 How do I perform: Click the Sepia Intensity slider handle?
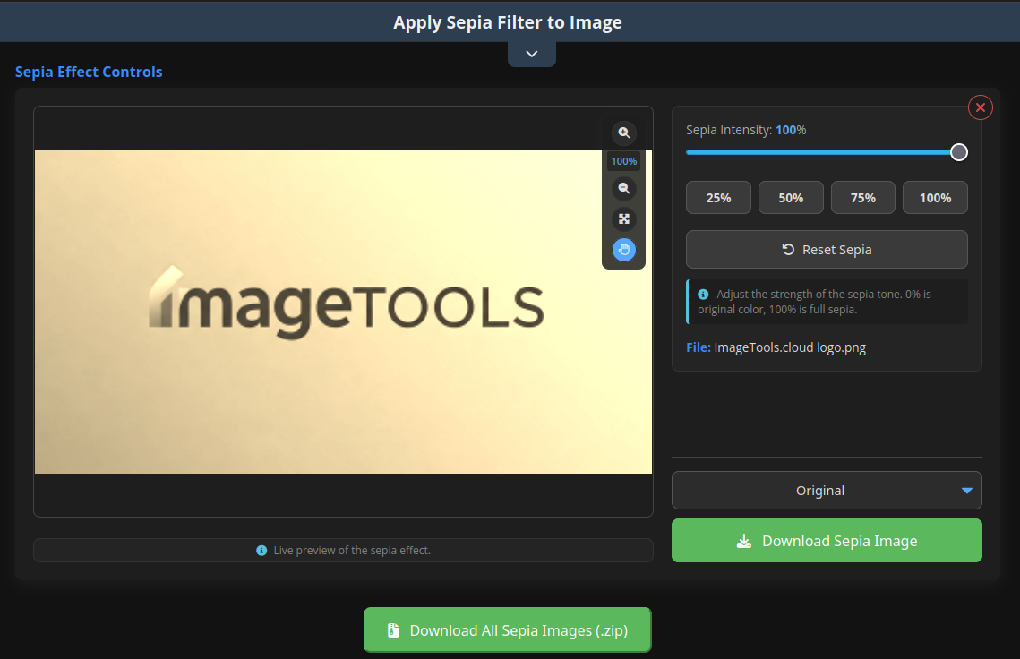pos(958,152)
